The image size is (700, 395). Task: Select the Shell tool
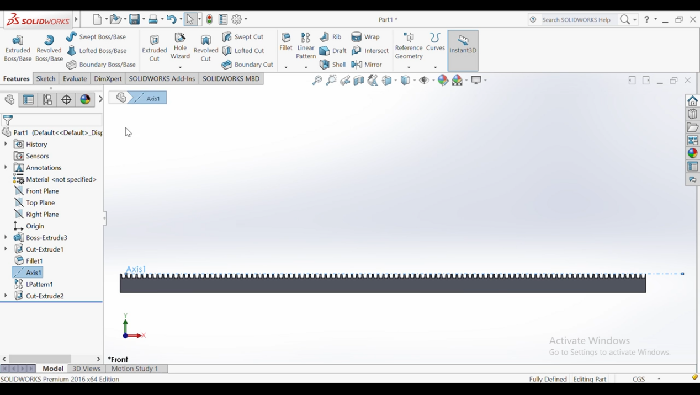click(333, 65)
